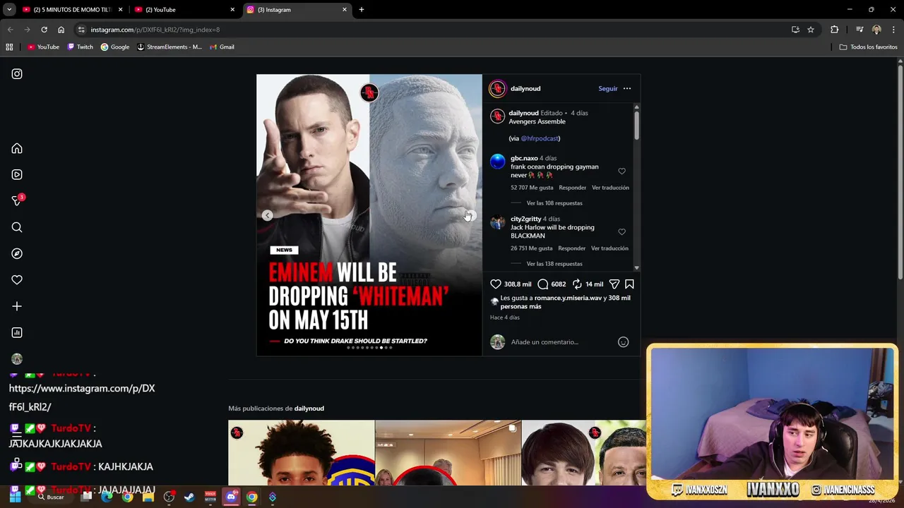Screen dimensions: 904x508
Task: Open Discord from the taskbar
Action: [x=231, y=497]
